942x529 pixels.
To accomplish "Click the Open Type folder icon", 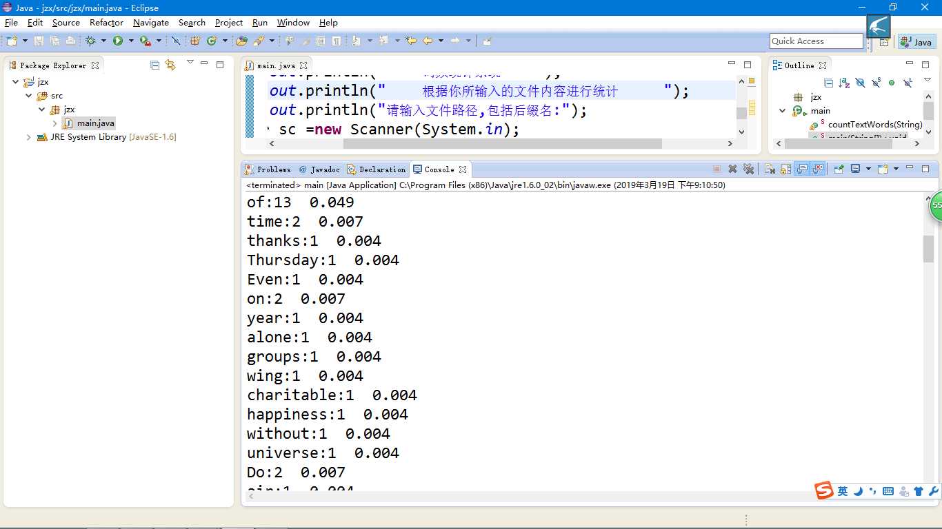I will tap(241, 41).
